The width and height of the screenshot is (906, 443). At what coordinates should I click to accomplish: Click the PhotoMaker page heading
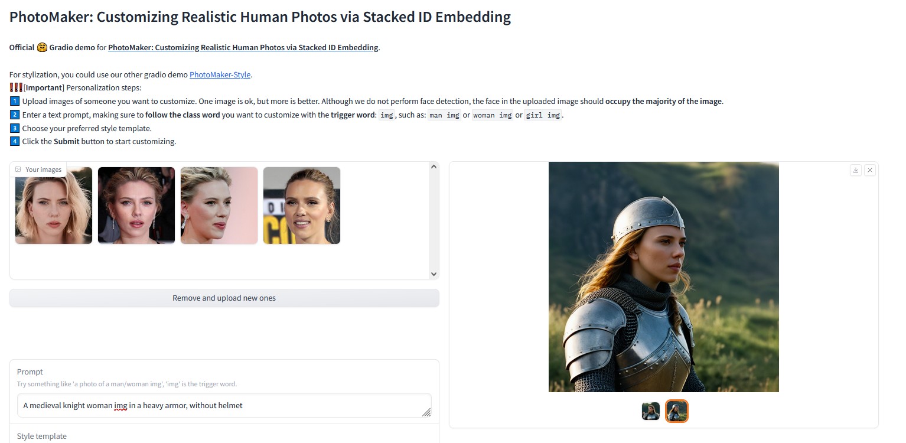[260, 17]
